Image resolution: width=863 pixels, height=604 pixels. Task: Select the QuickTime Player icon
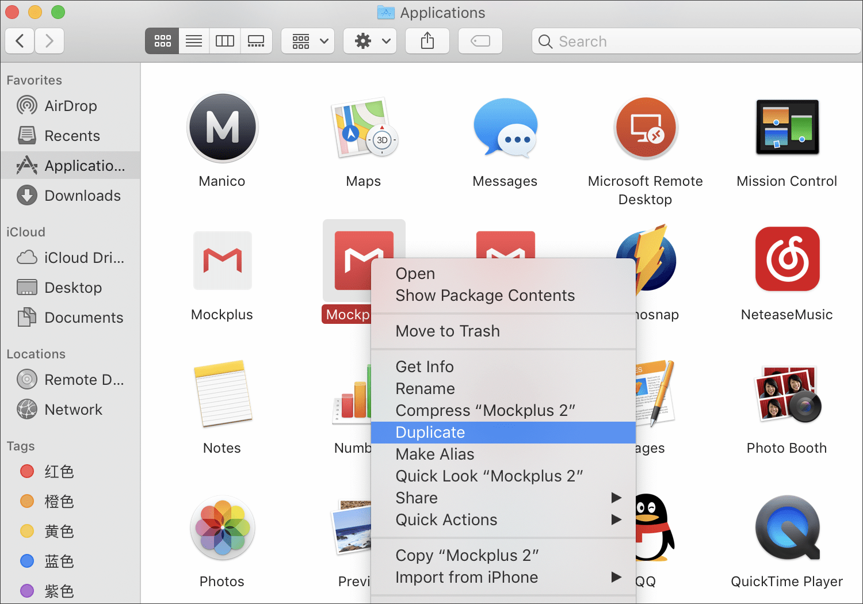787,527
